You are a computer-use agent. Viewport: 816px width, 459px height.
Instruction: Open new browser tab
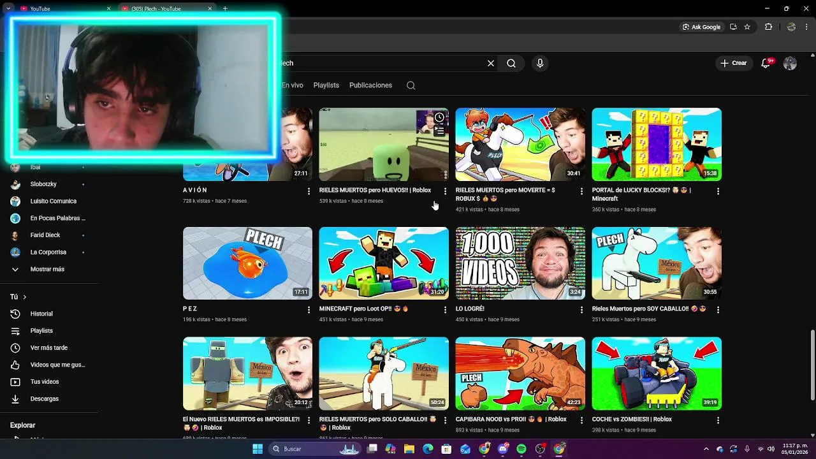[x=225, y=8]
